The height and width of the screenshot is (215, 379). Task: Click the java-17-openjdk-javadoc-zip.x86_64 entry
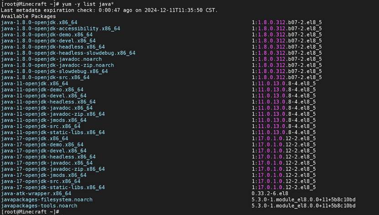tap(53, 169)
